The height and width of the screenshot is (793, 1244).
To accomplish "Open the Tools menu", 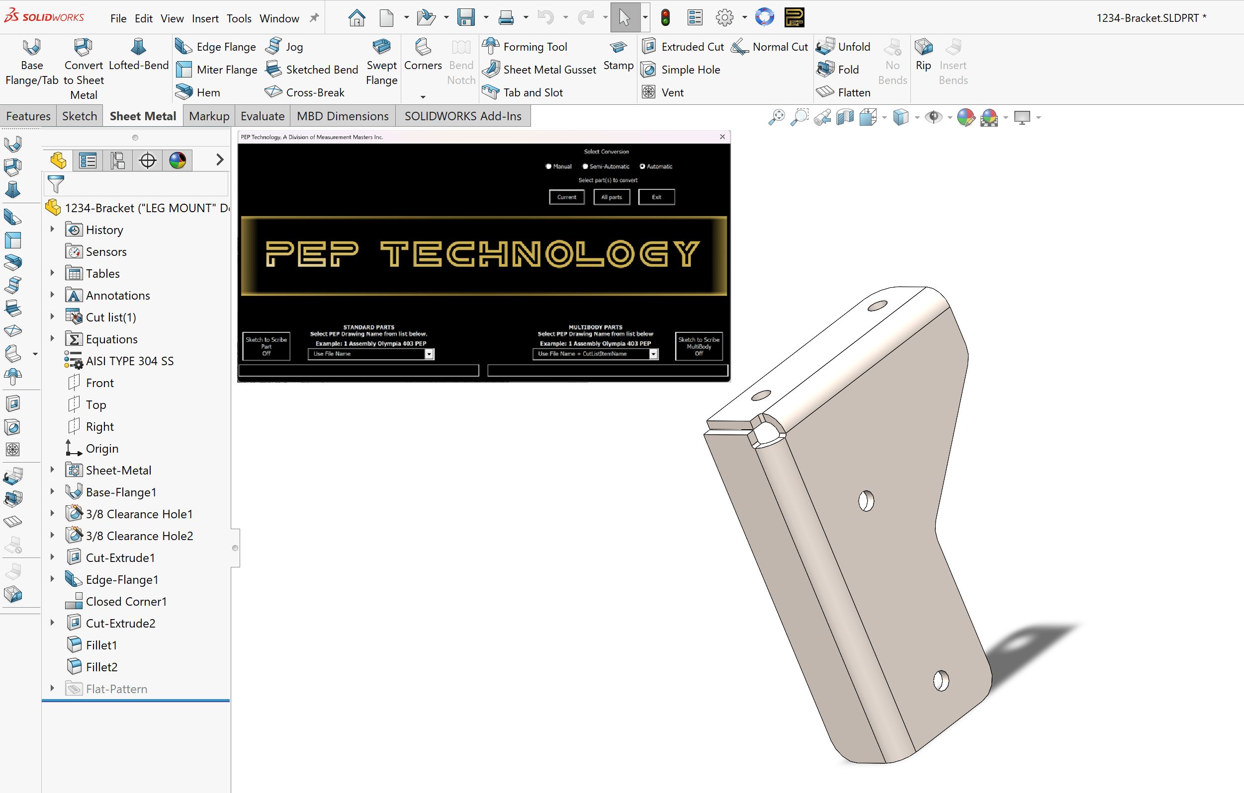I will pyautogui.click(x=239, y=18).
